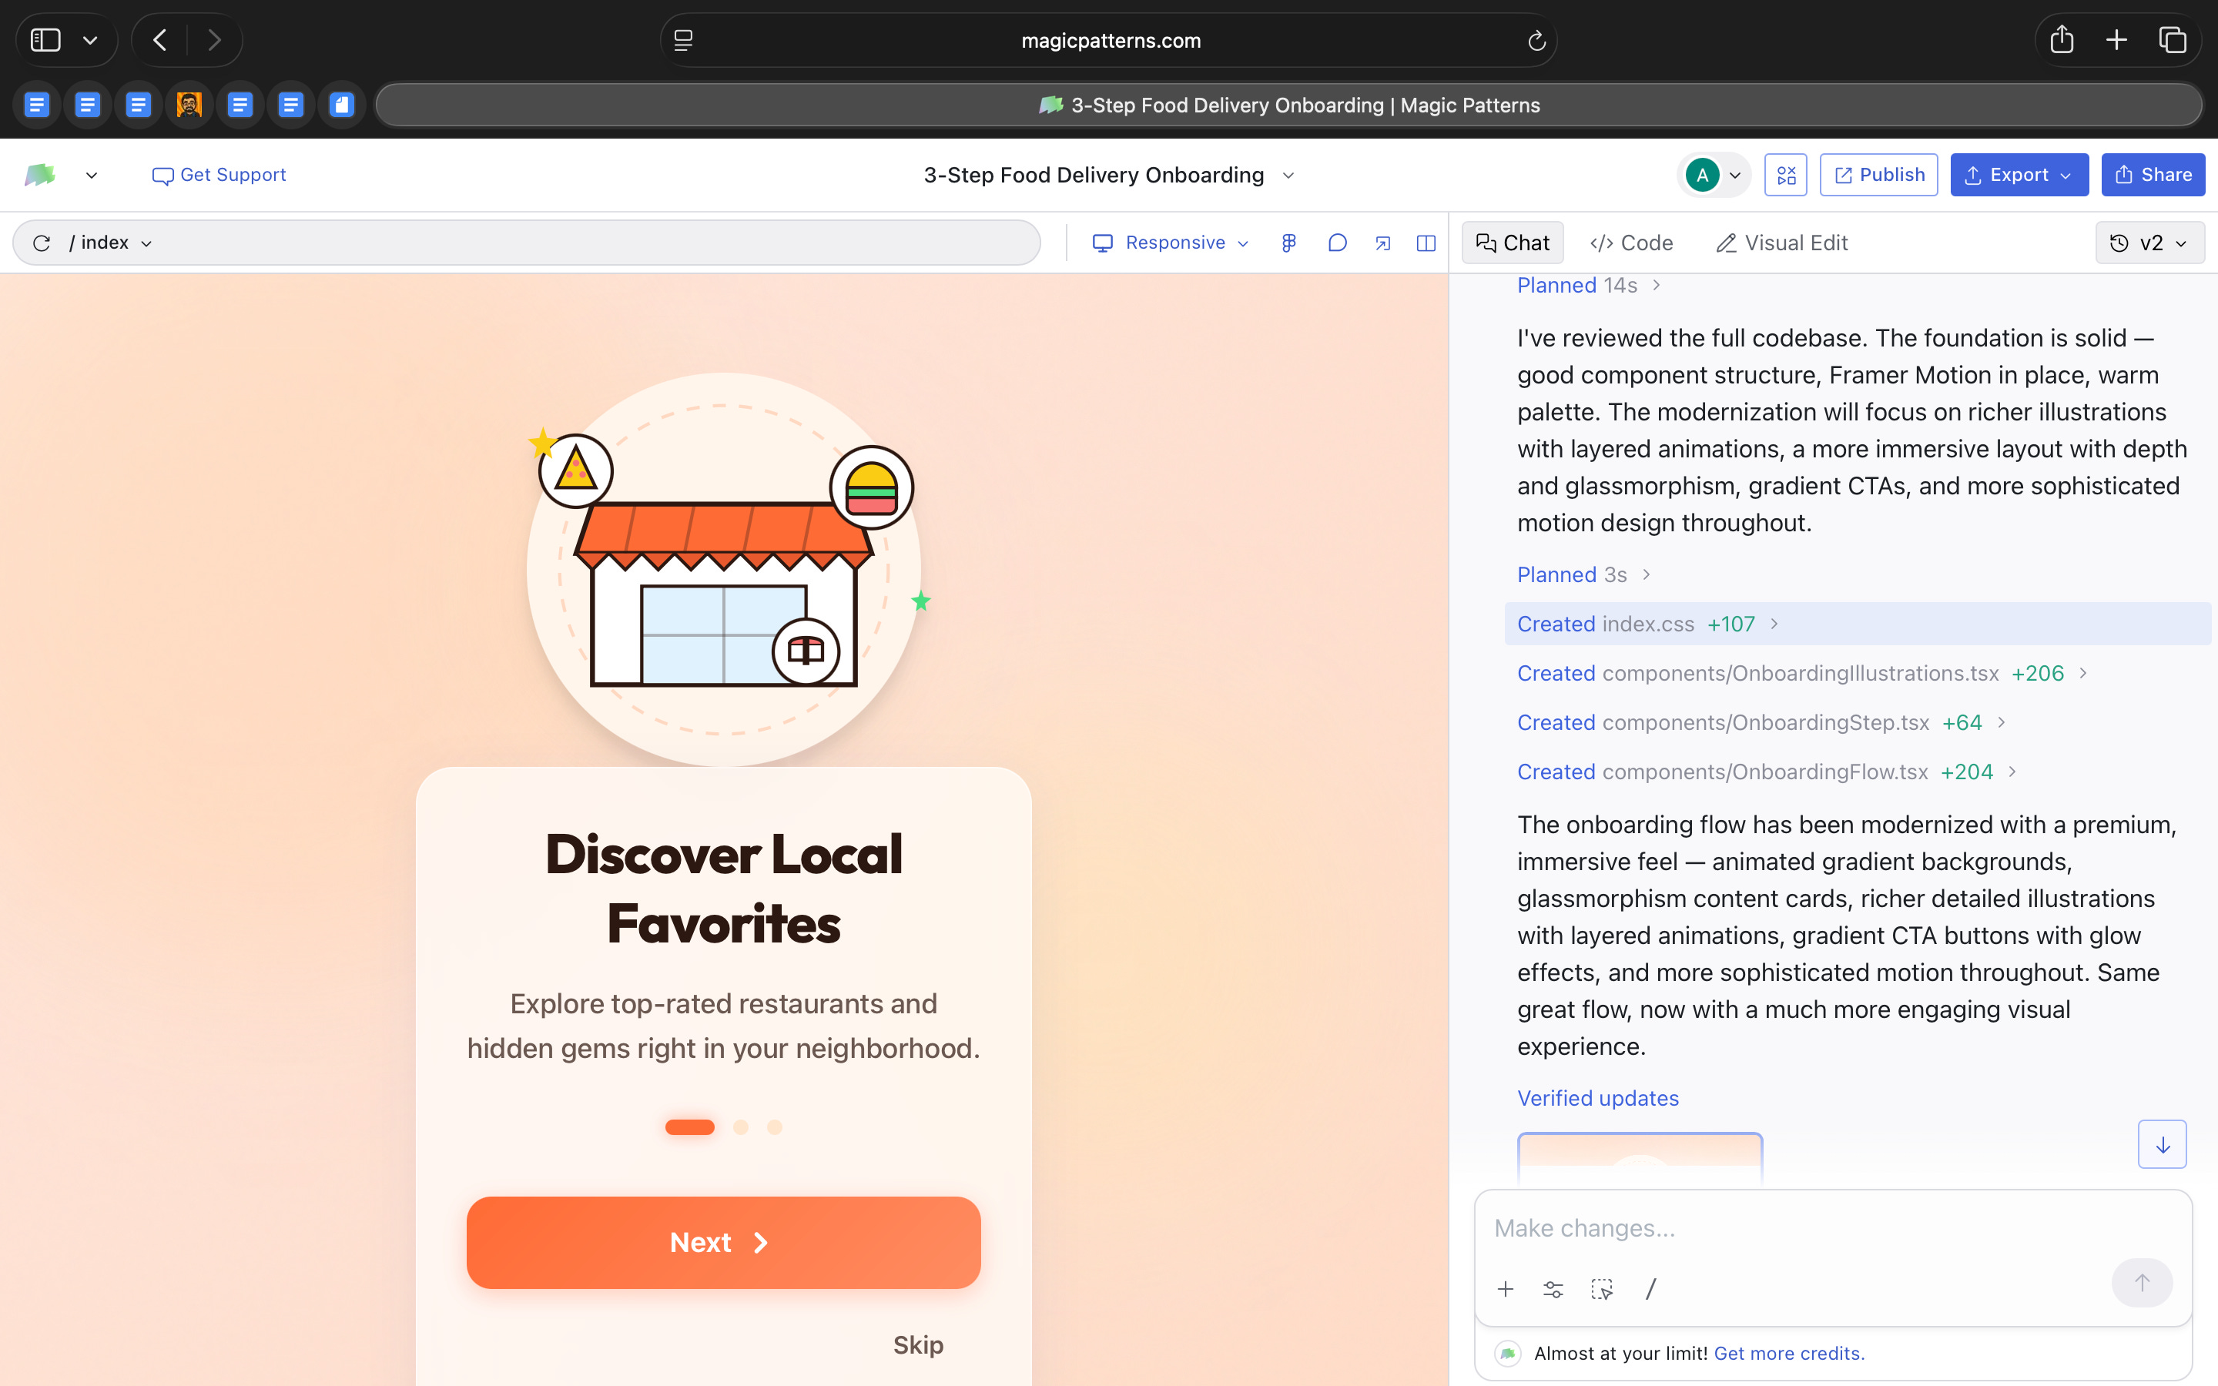This screenshot has width=2218, height=1386.
Task: Click the select-element cursor icon in chat
Action: pos(1601,1289)
